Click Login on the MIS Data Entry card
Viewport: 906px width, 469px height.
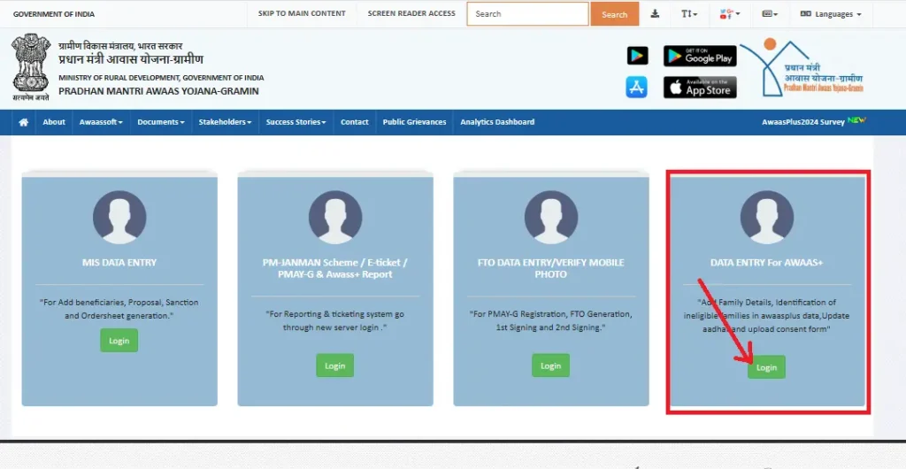click(x=119, y=340)
